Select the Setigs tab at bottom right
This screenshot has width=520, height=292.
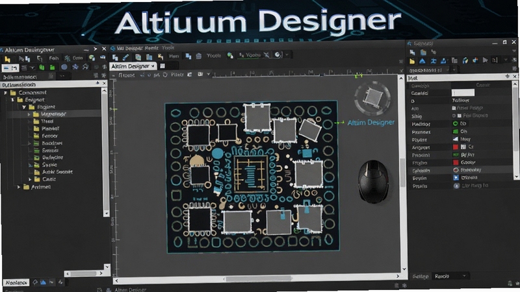click(420, 276)
